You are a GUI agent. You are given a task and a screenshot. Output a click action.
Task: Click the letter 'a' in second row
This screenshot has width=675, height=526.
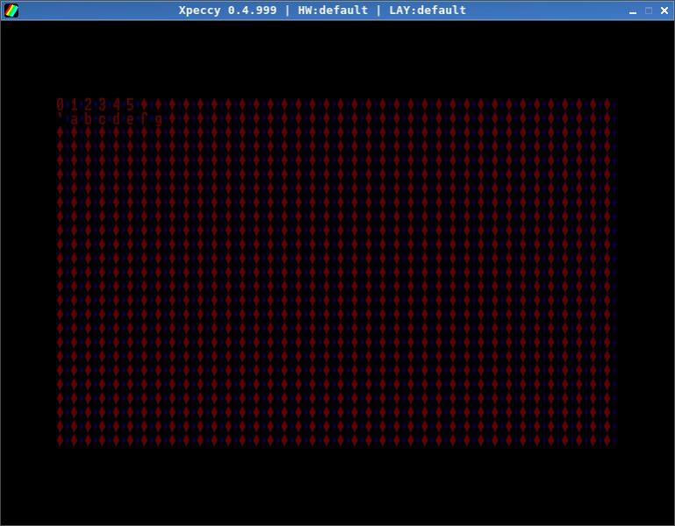click(75, 119)
